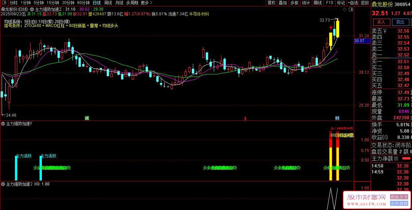412x210 pixels.
Task: Click the 买三 price 32.49
Action: pyautogui.click(x=403, y=73)
